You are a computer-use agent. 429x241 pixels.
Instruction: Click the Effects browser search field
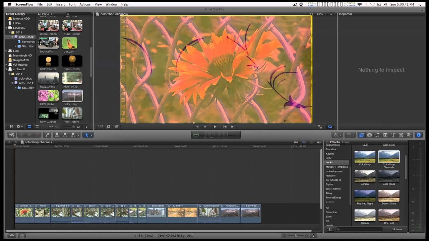(x=360, y=229)
